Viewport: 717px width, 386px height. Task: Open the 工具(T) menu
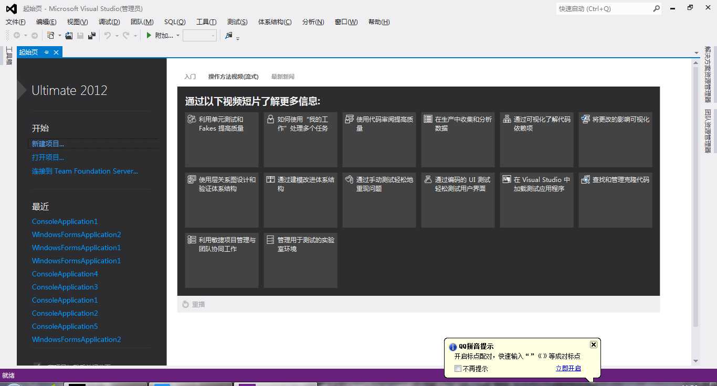(x=206, y=22)
